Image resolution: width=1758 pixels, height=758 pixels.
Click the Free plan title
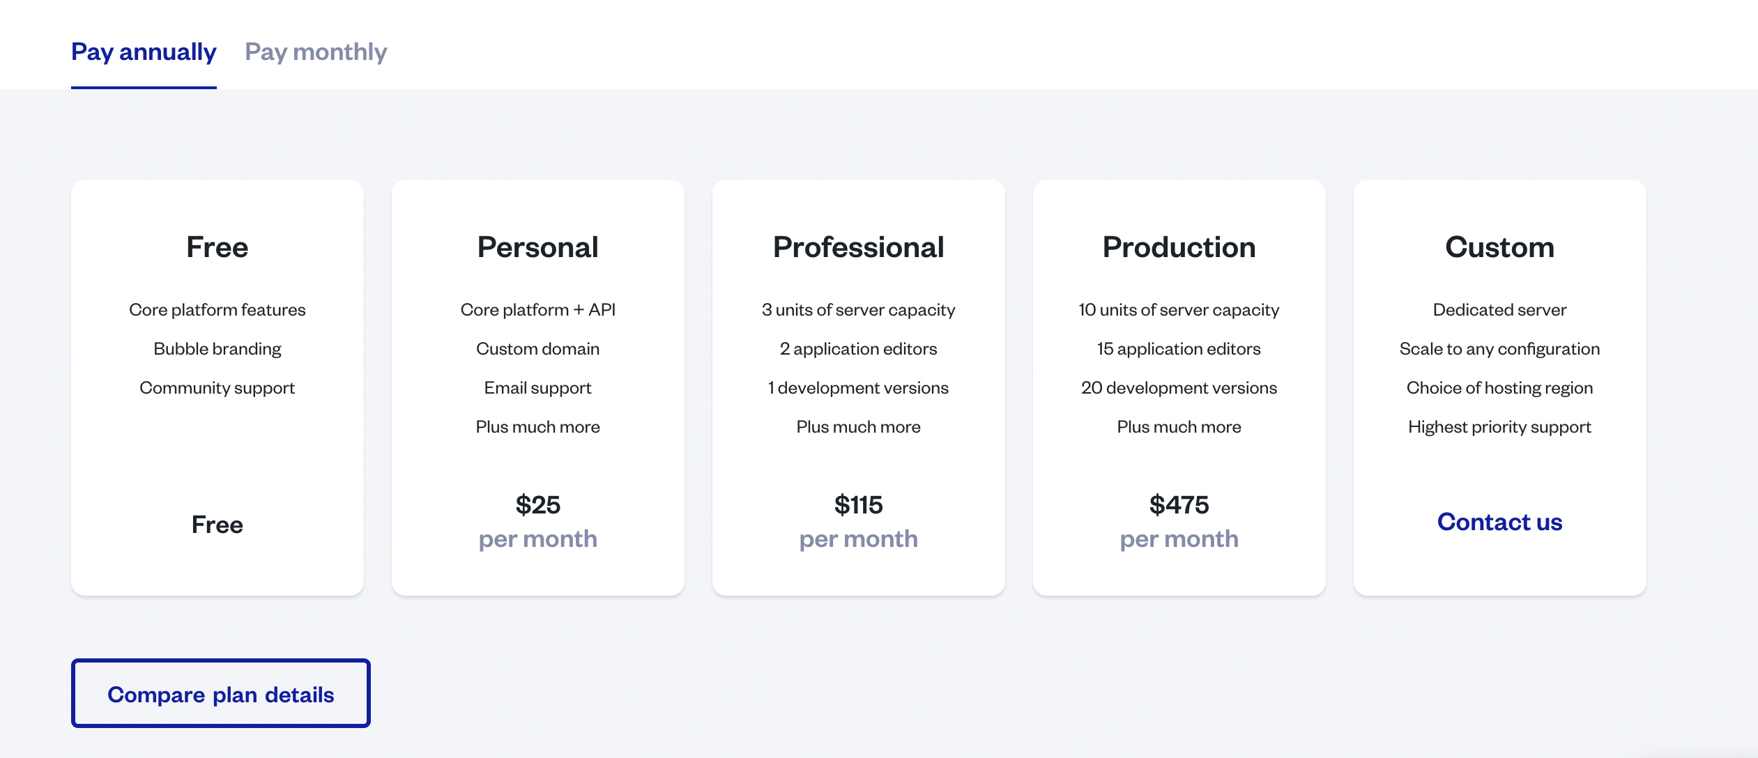217,247
